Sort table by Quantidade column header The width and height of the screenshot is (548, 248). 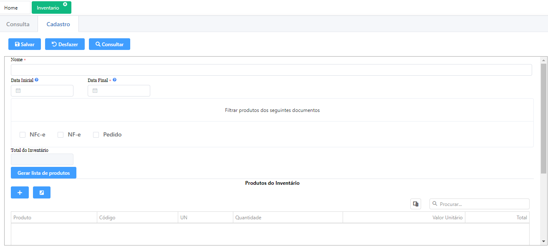[x=248, y=218]
